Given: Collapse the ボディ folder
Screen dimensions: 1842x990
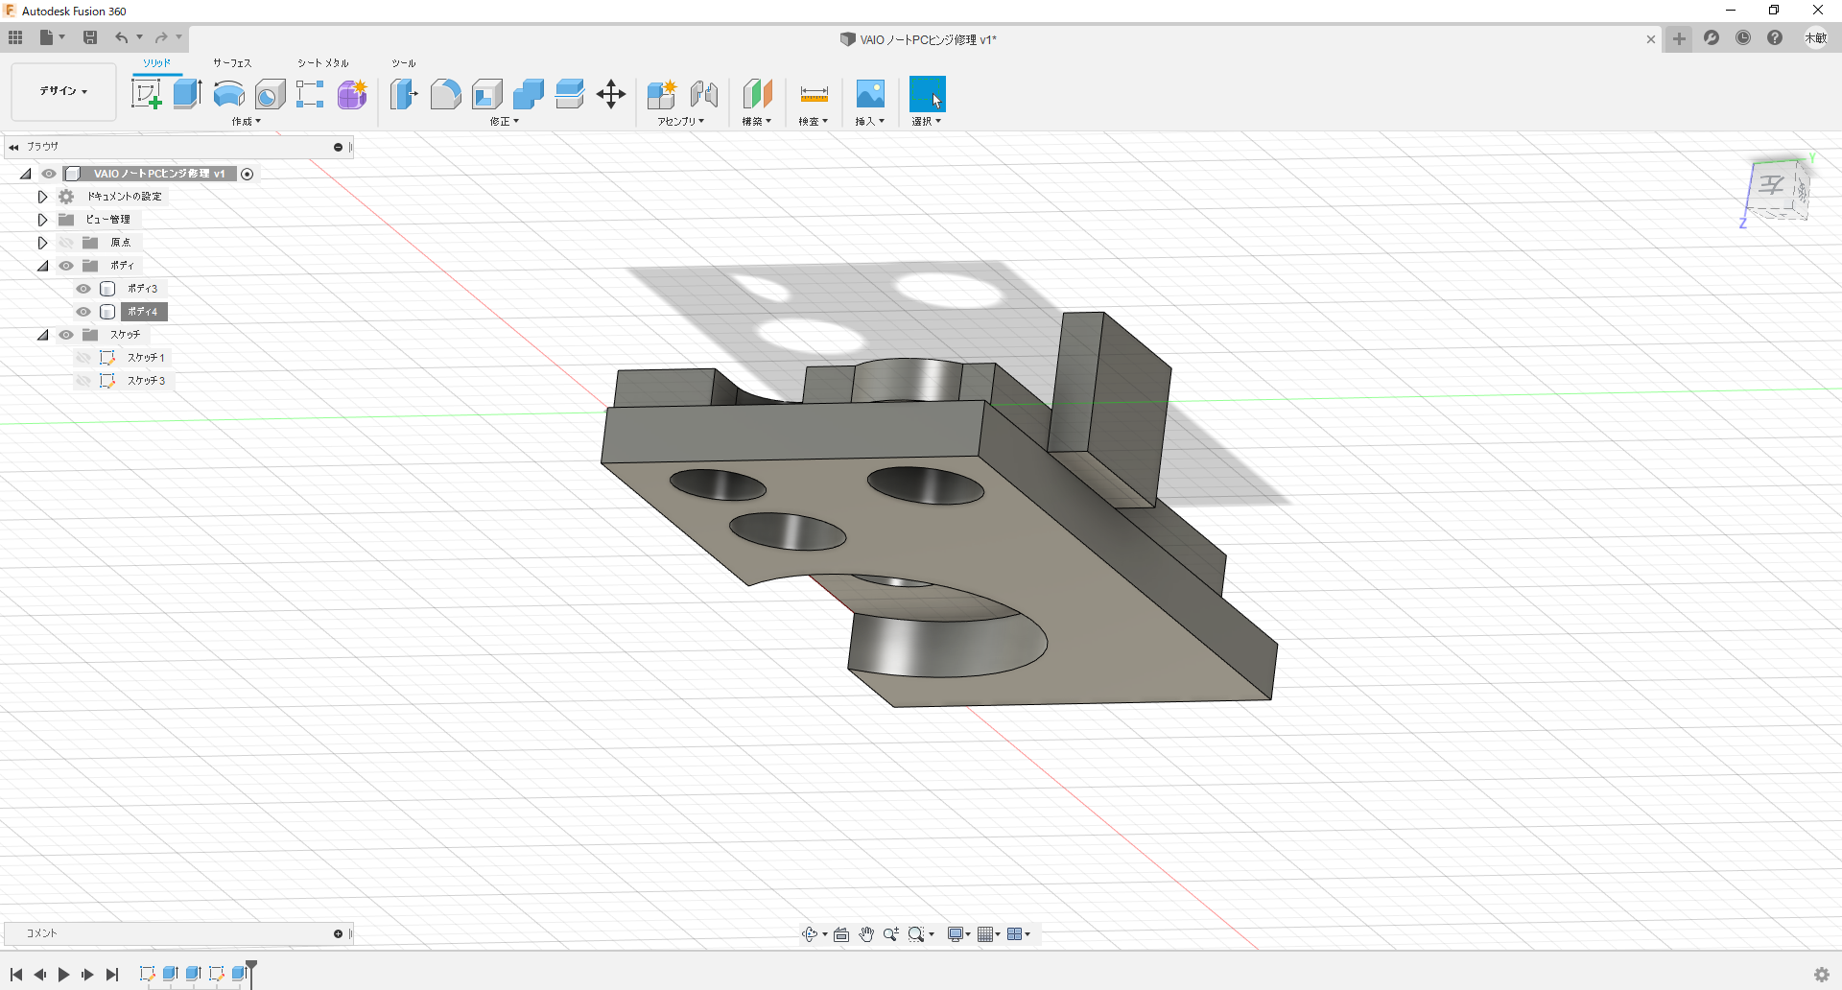Looking at the screenshot, I should point(42,266).
